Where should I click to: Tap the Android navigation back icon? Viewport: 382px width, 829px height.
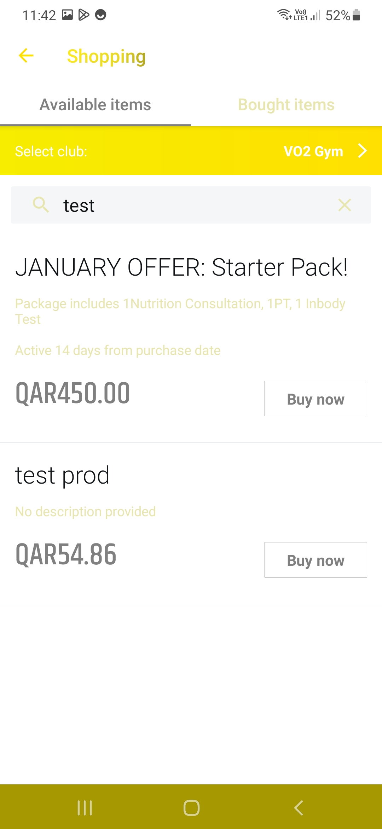tap(299, 808)
